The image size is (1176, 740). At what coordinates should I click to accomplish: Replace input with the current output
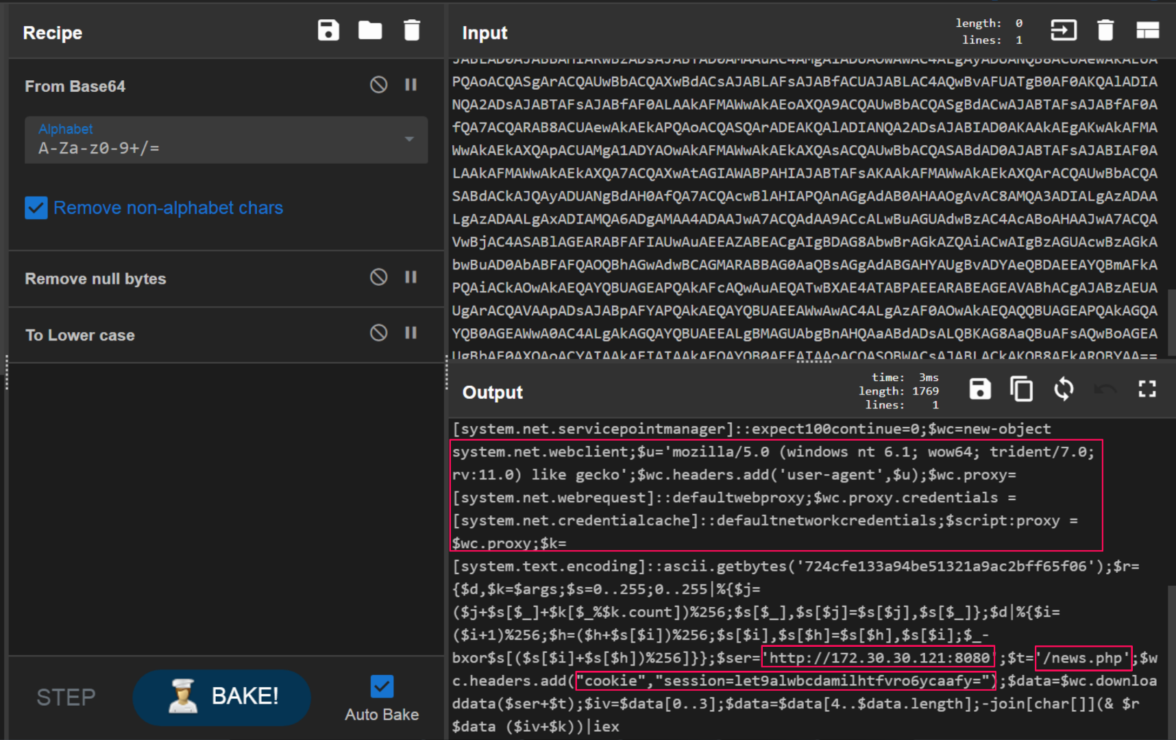[1064, 389]
